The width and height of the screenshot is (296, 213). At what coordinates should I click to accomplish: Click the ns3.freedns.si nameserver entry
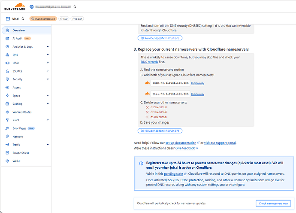(x=159, y=117)
